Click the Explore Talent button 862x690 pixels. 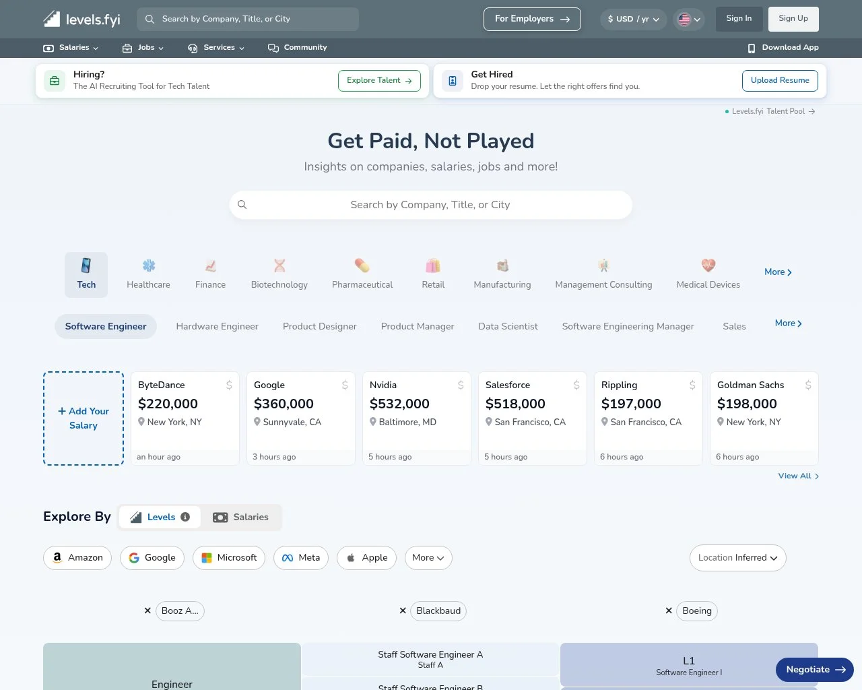point(379,81)
